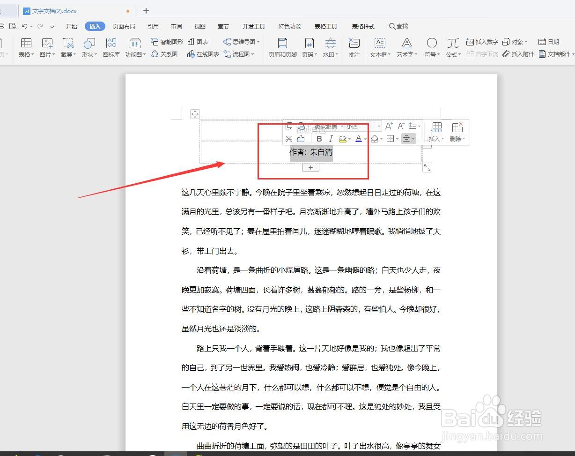This screenshot has height=456, width=575.
Task: Insert a 文本框 (Text box)
Action: point(380,48)
